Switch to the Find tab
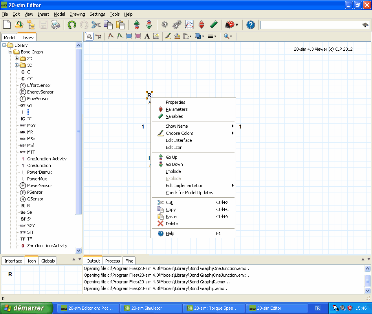Viewport: 372px width, 314px height. [129, 261]
